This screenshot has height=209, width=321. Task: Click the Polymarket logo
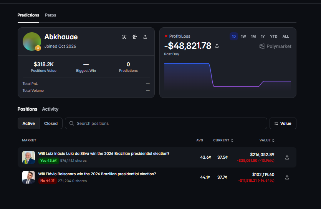[275, 46]
